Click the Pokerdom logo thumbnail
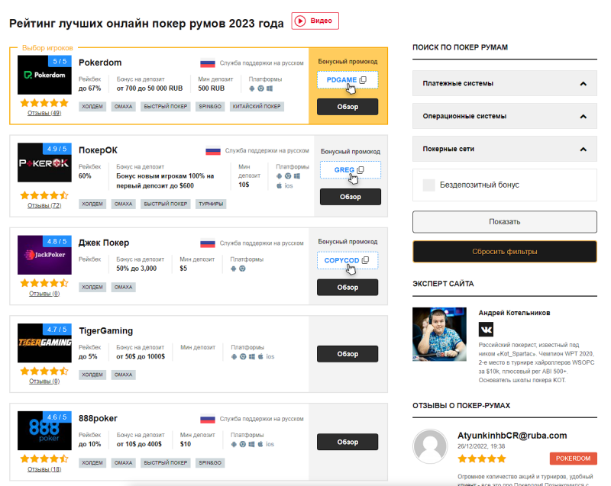611x486 pixels. pyautogui.click(x=44, y=75)
